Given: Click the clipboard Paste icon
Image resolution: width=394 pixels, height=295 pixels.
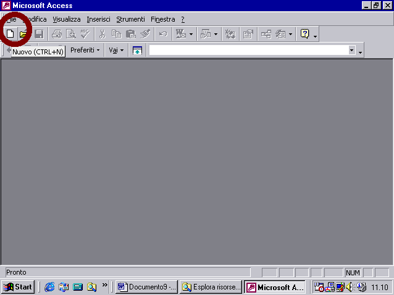Looking at the screenshot, I should 131,34.
